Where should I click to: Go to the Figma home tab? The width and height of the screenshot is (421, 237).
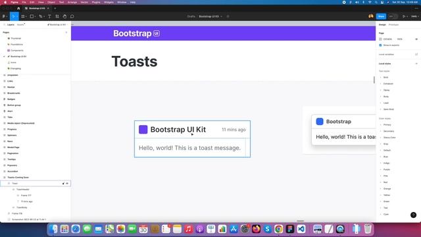pos(18,9)
